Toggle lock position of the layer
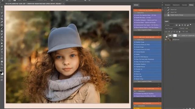195x109 pixels. 174,32
